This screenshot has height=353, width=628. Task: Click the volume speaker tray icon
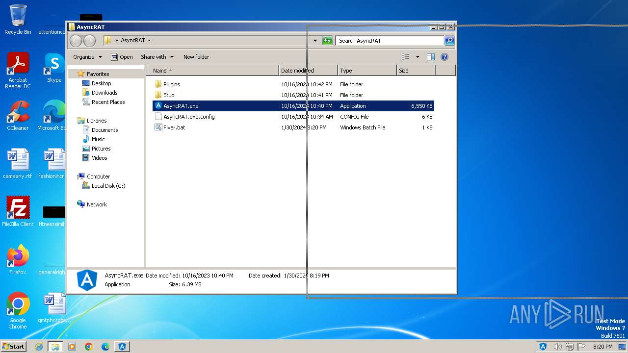[x=558, y=347]
